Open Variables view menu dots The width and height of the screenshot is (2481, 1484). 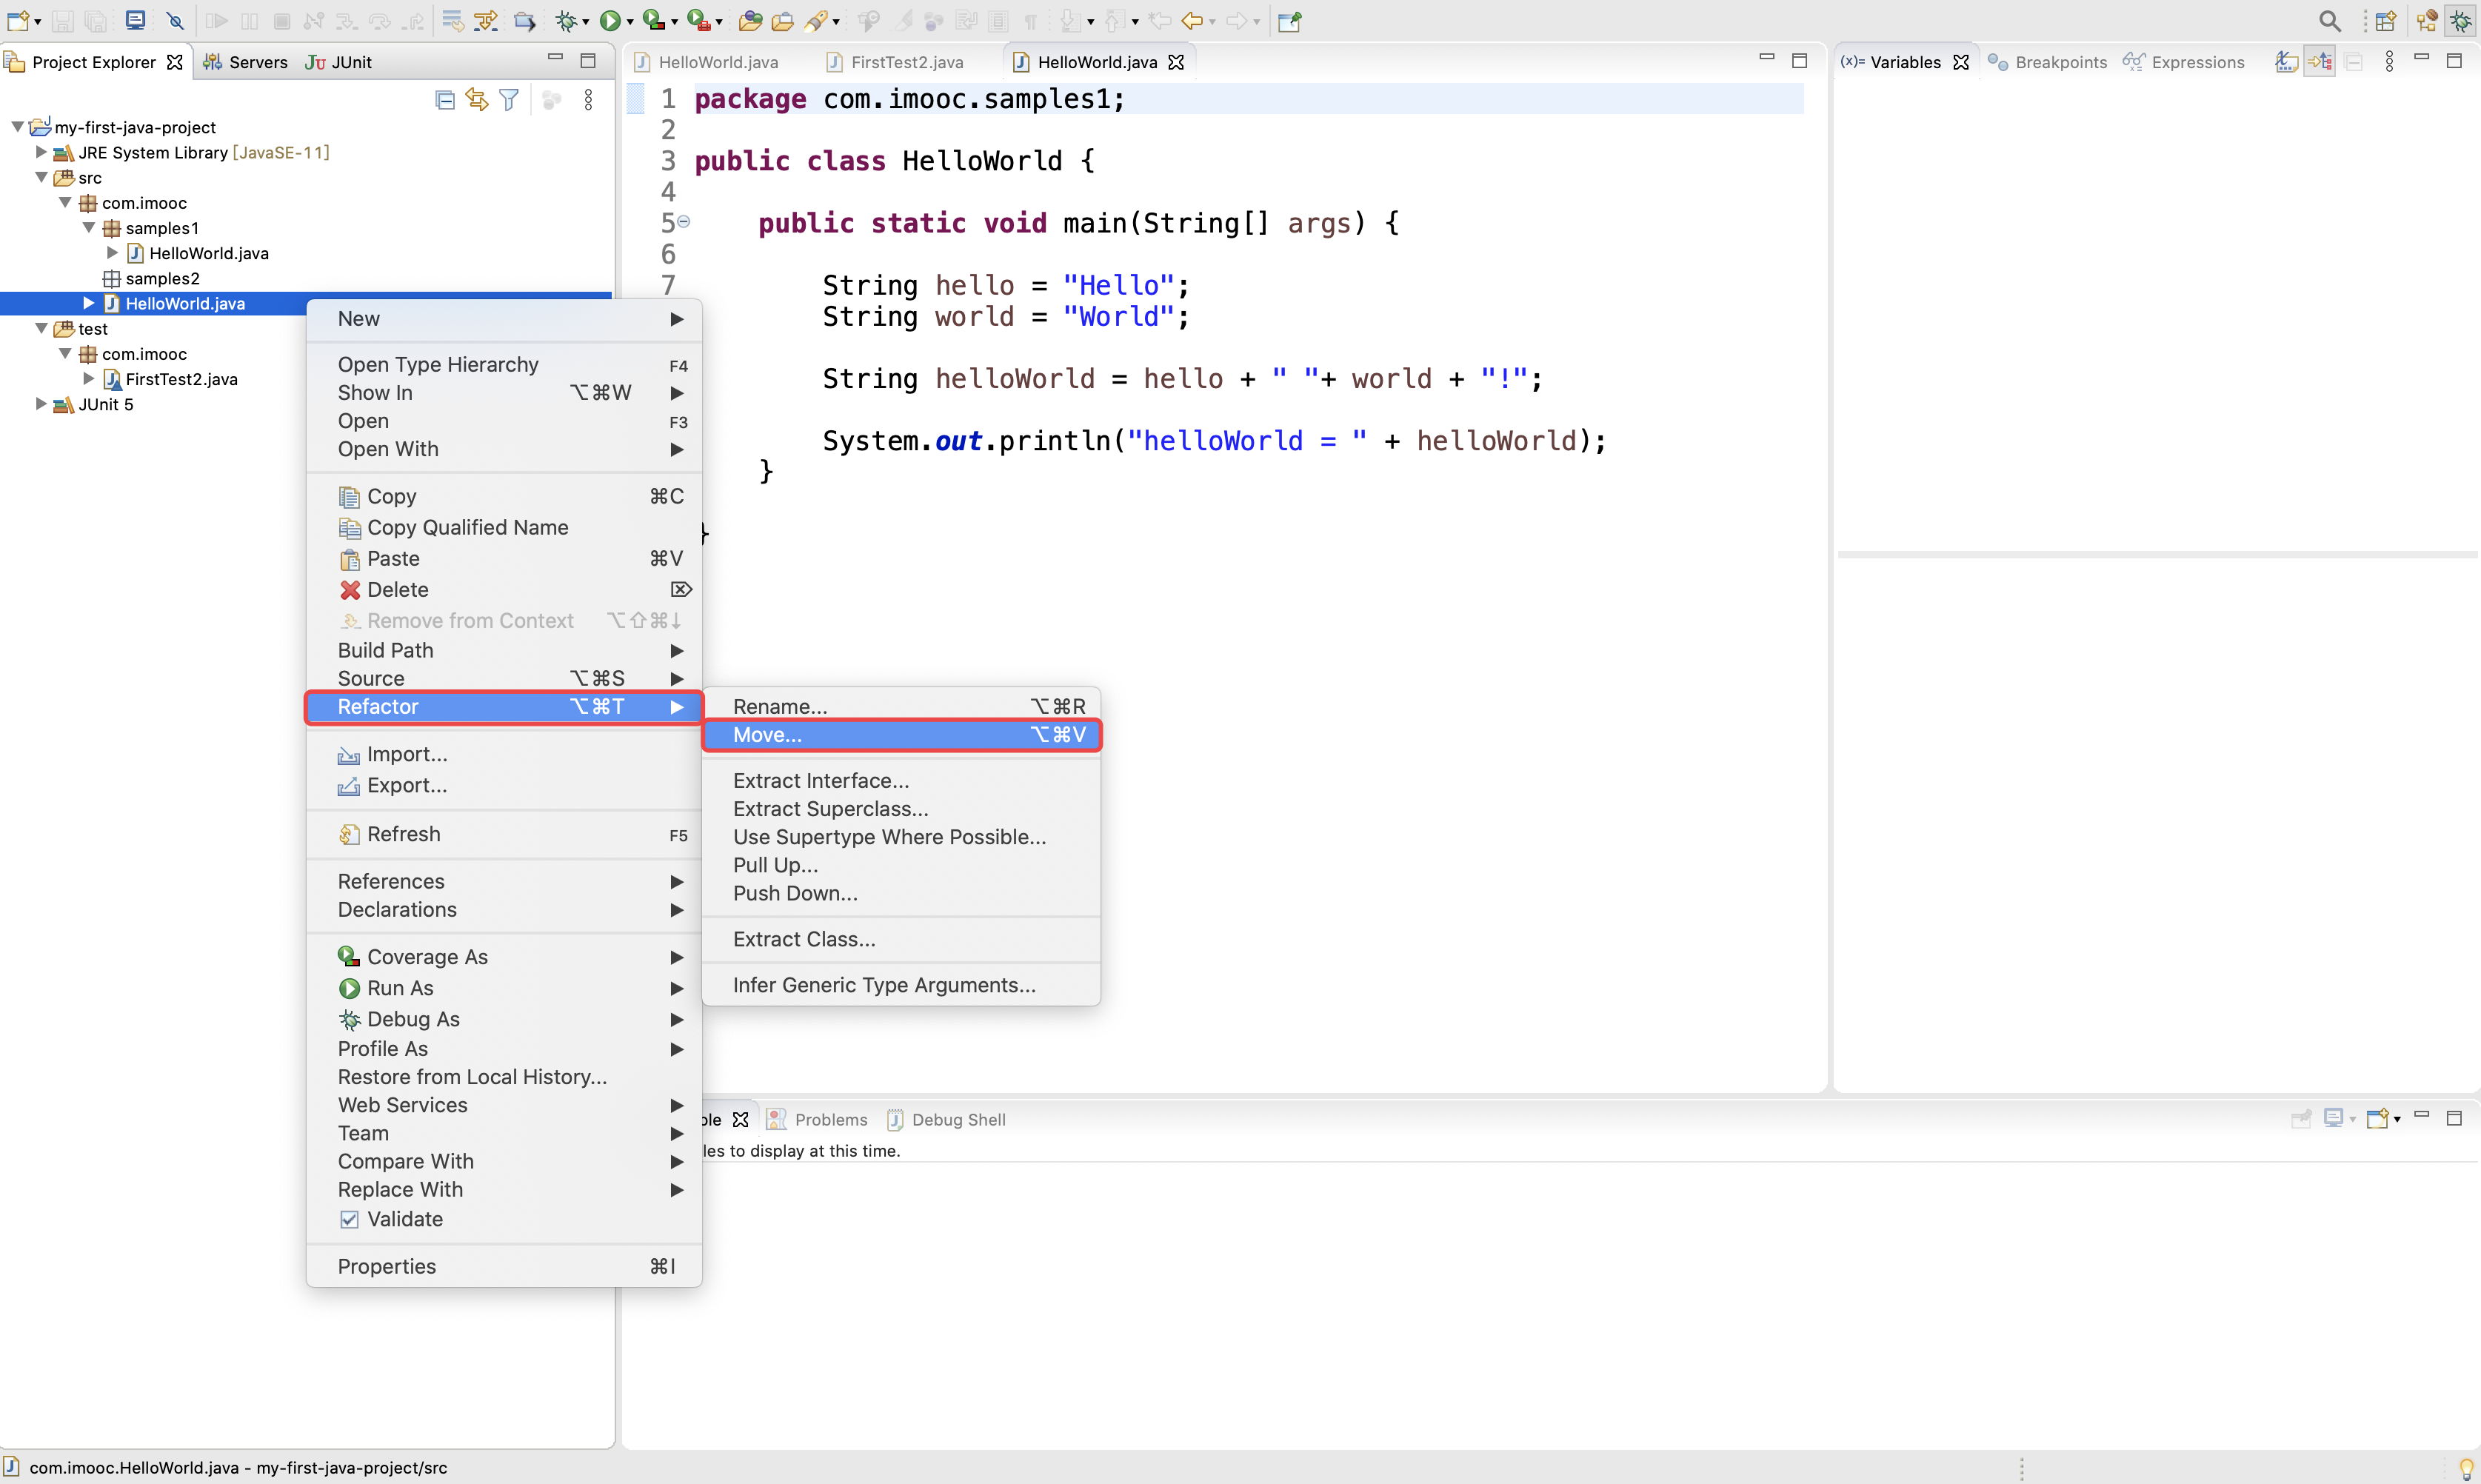(2389, 62)
